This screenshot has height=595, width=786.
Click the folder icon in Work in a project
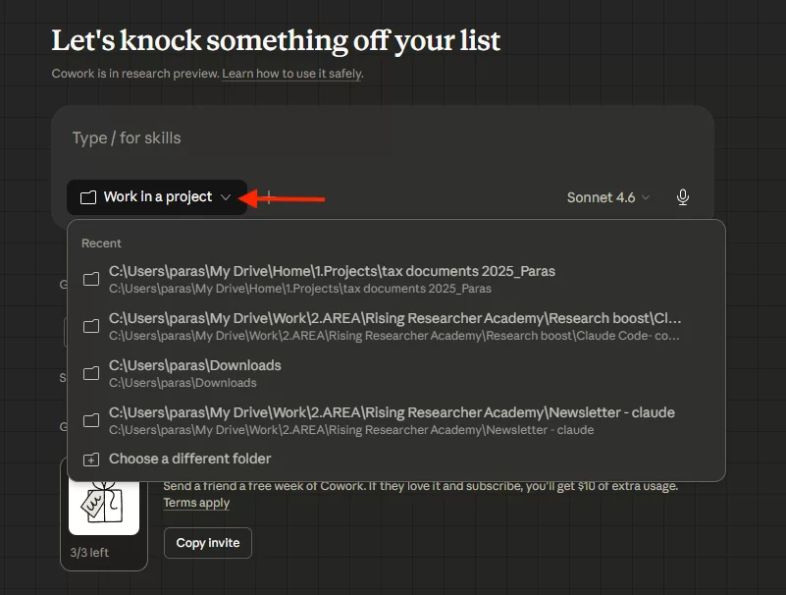[88, 197]
